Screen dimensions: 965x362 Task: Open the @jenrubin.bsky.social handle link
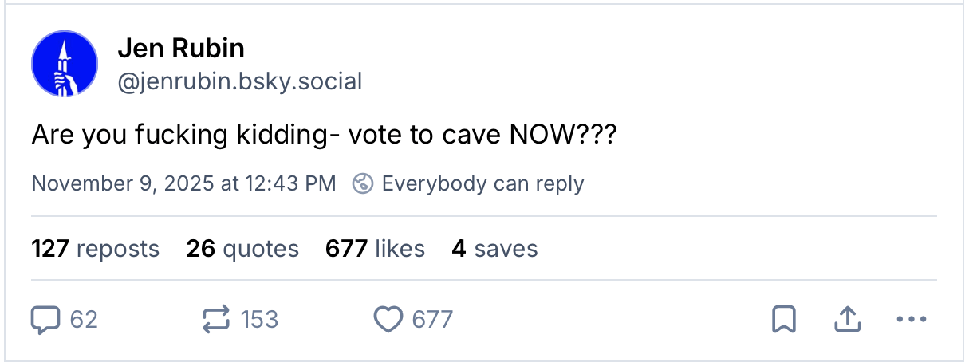point(239,81)
